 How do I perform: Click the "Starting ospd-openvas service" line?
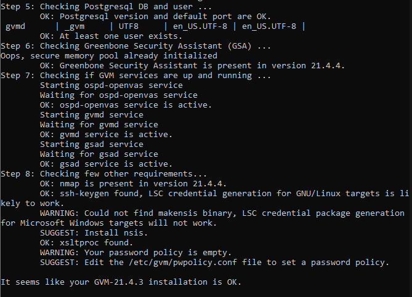(x=111, y=85)
